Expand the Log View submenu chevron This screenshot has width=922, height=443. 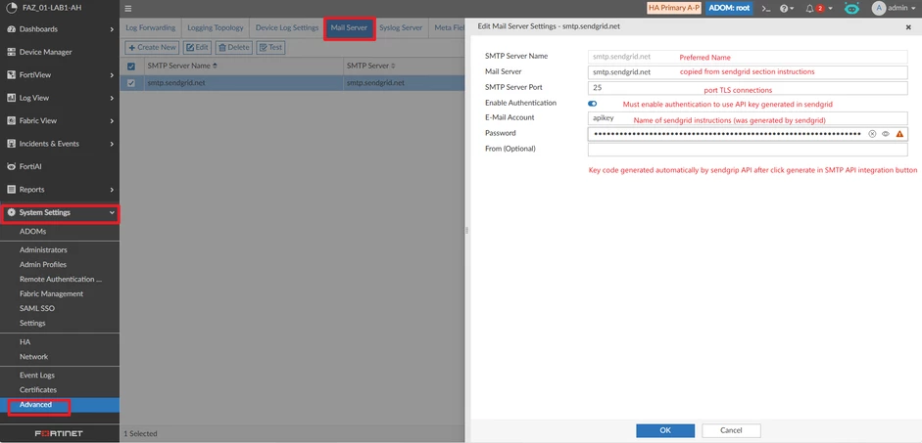112,98
